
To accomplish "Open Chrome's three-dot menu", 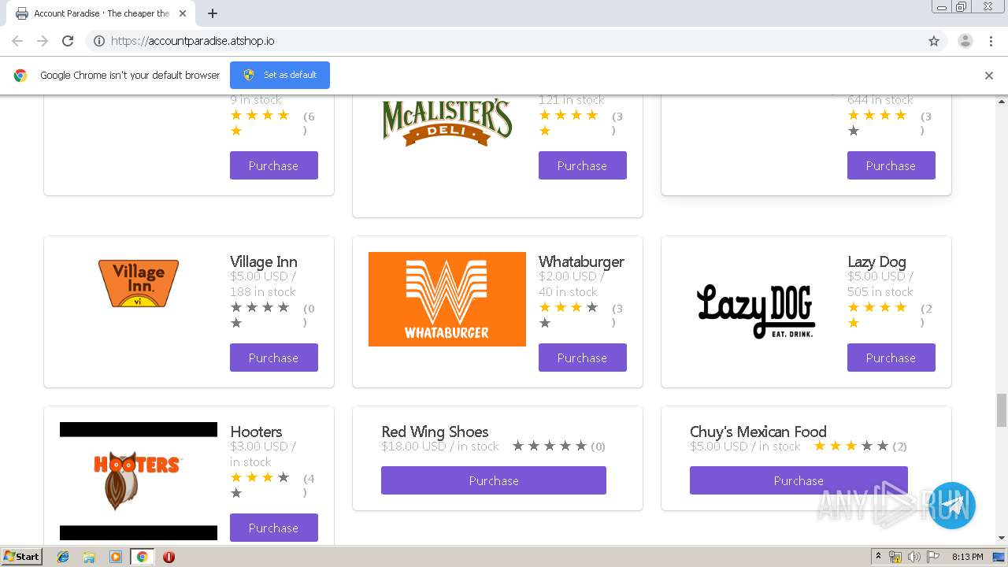I will tap(991, 41).
